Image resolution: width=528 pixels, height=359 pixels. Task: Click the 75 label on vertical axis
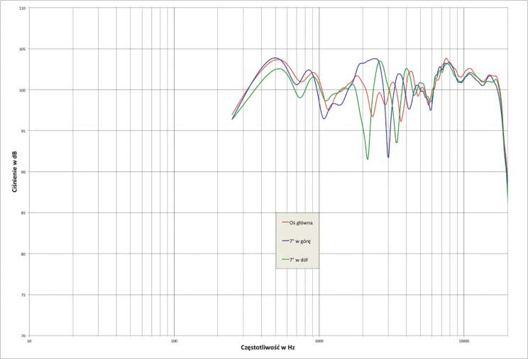(x=23, y=295)
